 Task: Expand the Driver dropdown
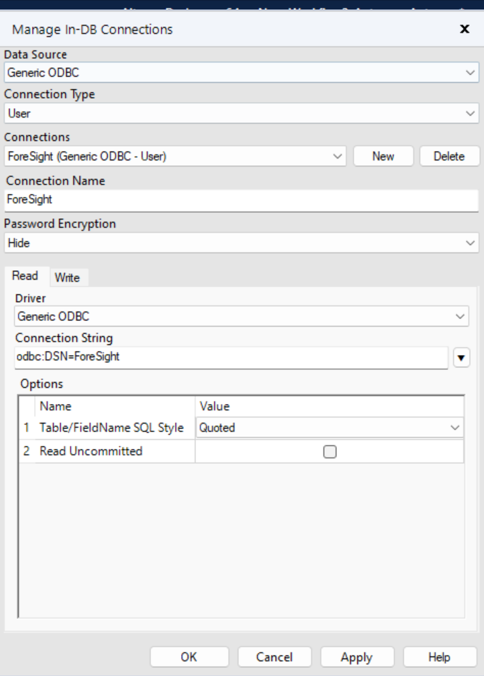tap(241, 316)
